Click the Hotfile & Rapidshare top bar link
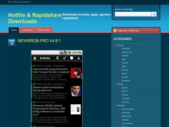169x127 pixels. click(21, 2)
